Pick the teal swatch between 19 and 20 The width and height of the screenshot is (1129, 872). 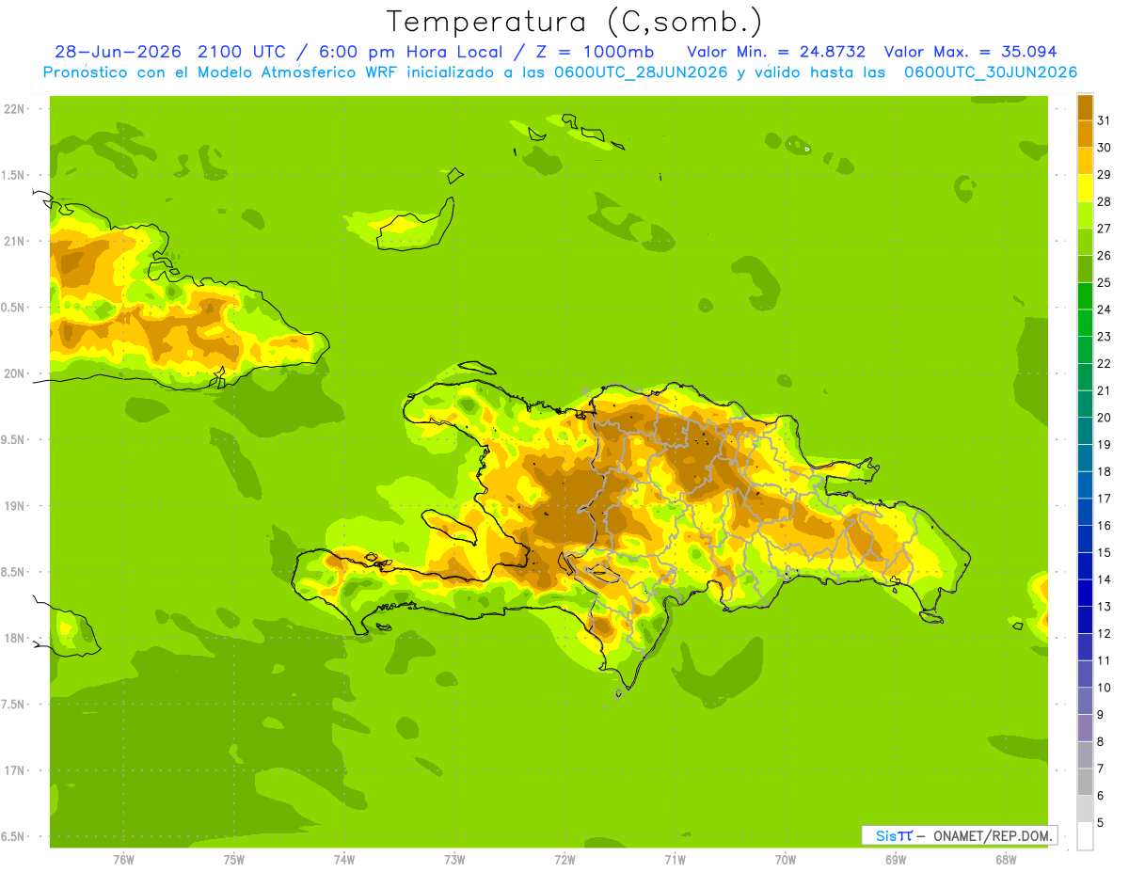(x=1085, y=431)
